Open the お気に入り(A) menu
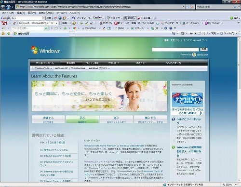 coord(46,13)
